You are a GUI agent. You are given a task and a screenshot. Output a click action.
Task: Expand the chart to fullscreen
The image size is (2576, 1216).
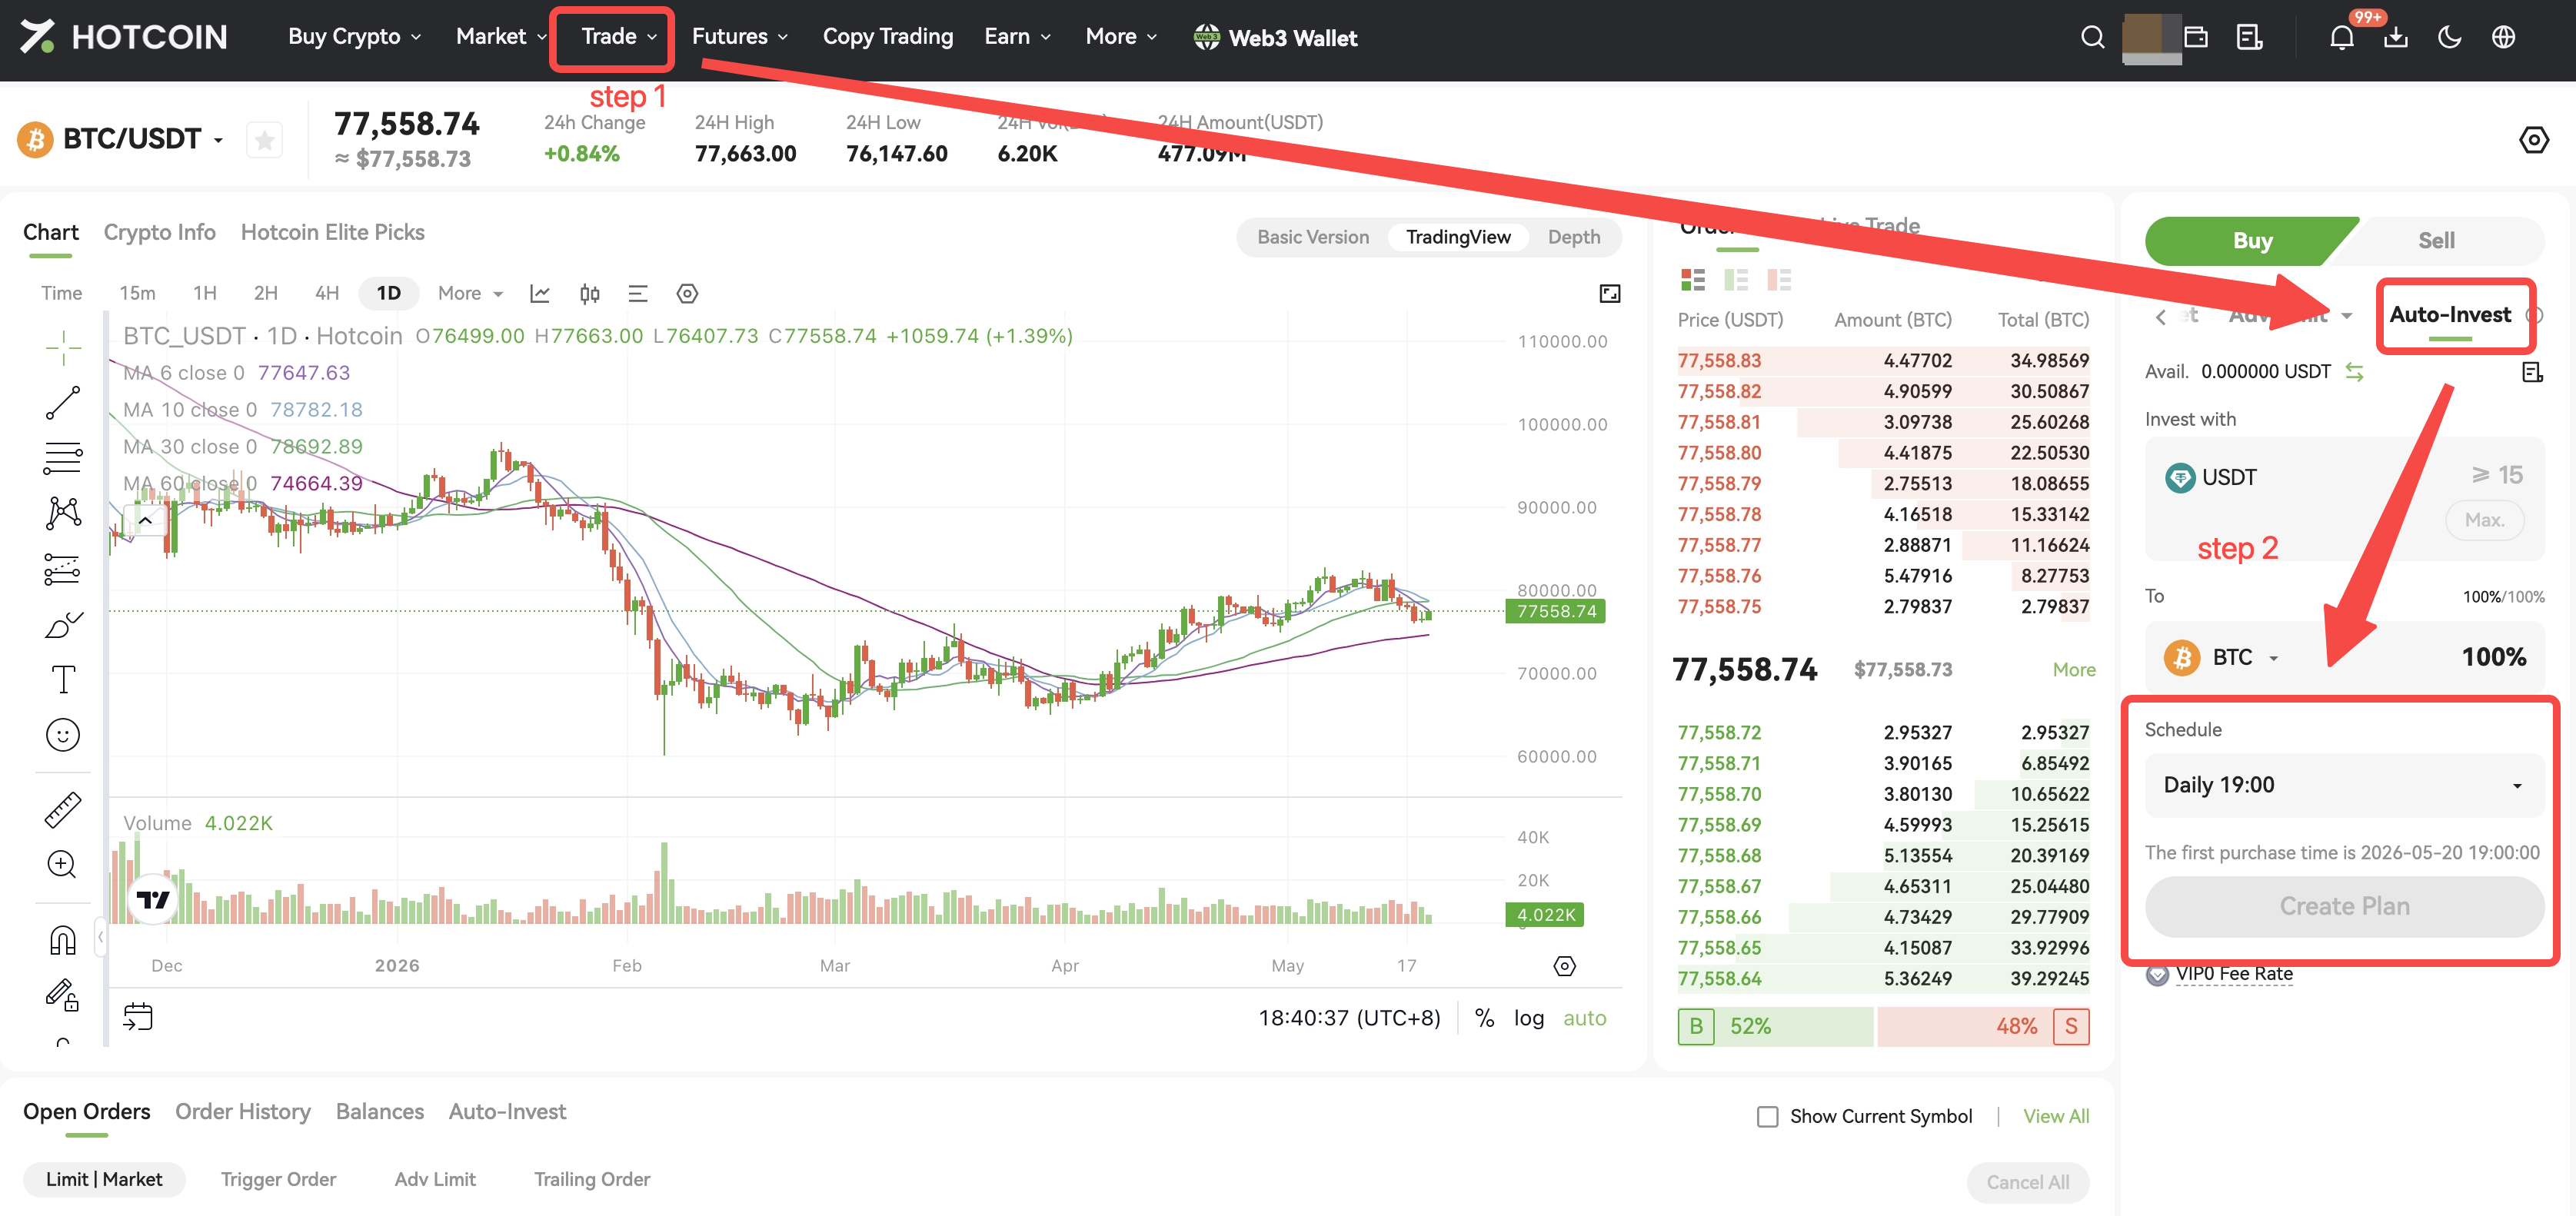tap(1610, 293)
